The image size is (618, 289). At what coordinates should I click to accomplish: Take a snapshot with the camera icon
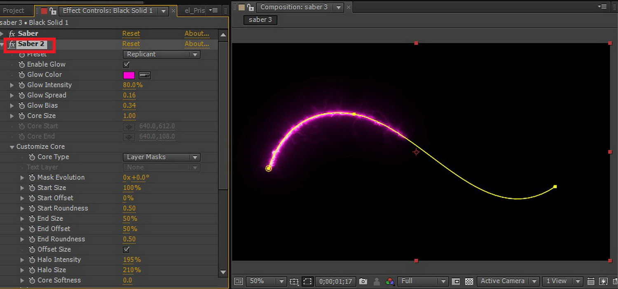[x=363, y=282]
